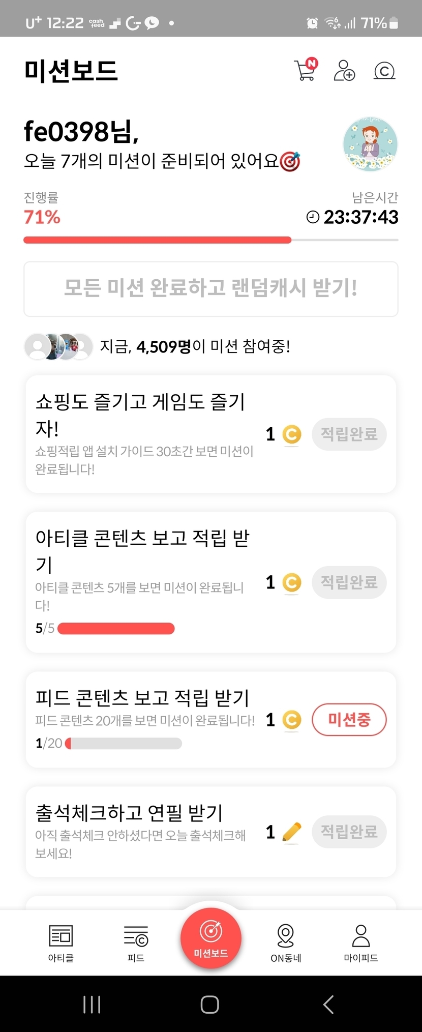422x1032 pixels.
Task: Tap the pencil reward icon
Action: coord(291,832)
